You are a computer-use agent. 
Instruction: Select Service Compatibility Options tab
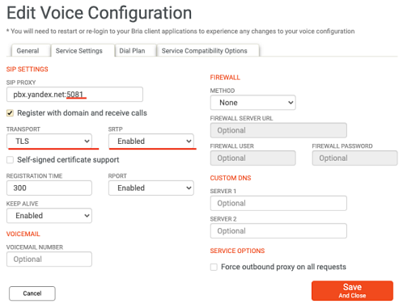pyautogui.click(x=208, y=51)
